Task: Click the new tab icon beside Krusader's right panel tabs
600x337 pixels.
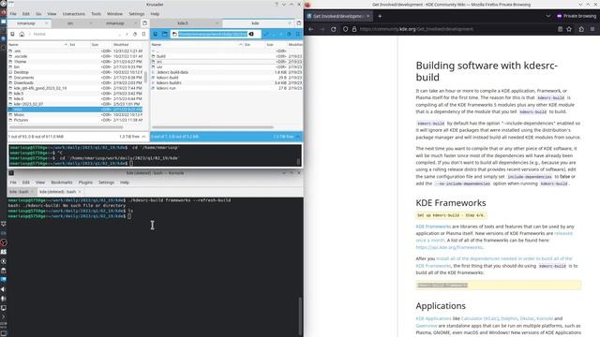Action: click(x=299, y=23)
